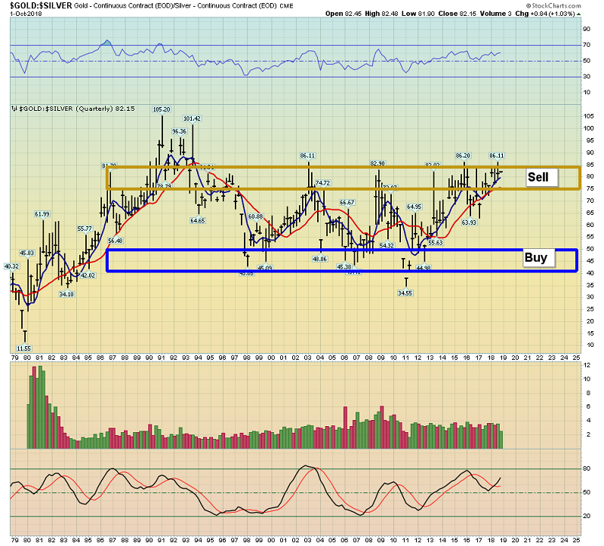This screenshot has height=546, width=604.
Task: Click the 34.55 low annotation
Action: pyautogui.click(x=407, y=292)
